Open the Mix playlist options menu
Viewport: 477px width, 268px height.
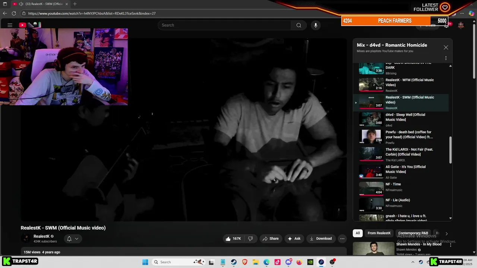[446, 58]
